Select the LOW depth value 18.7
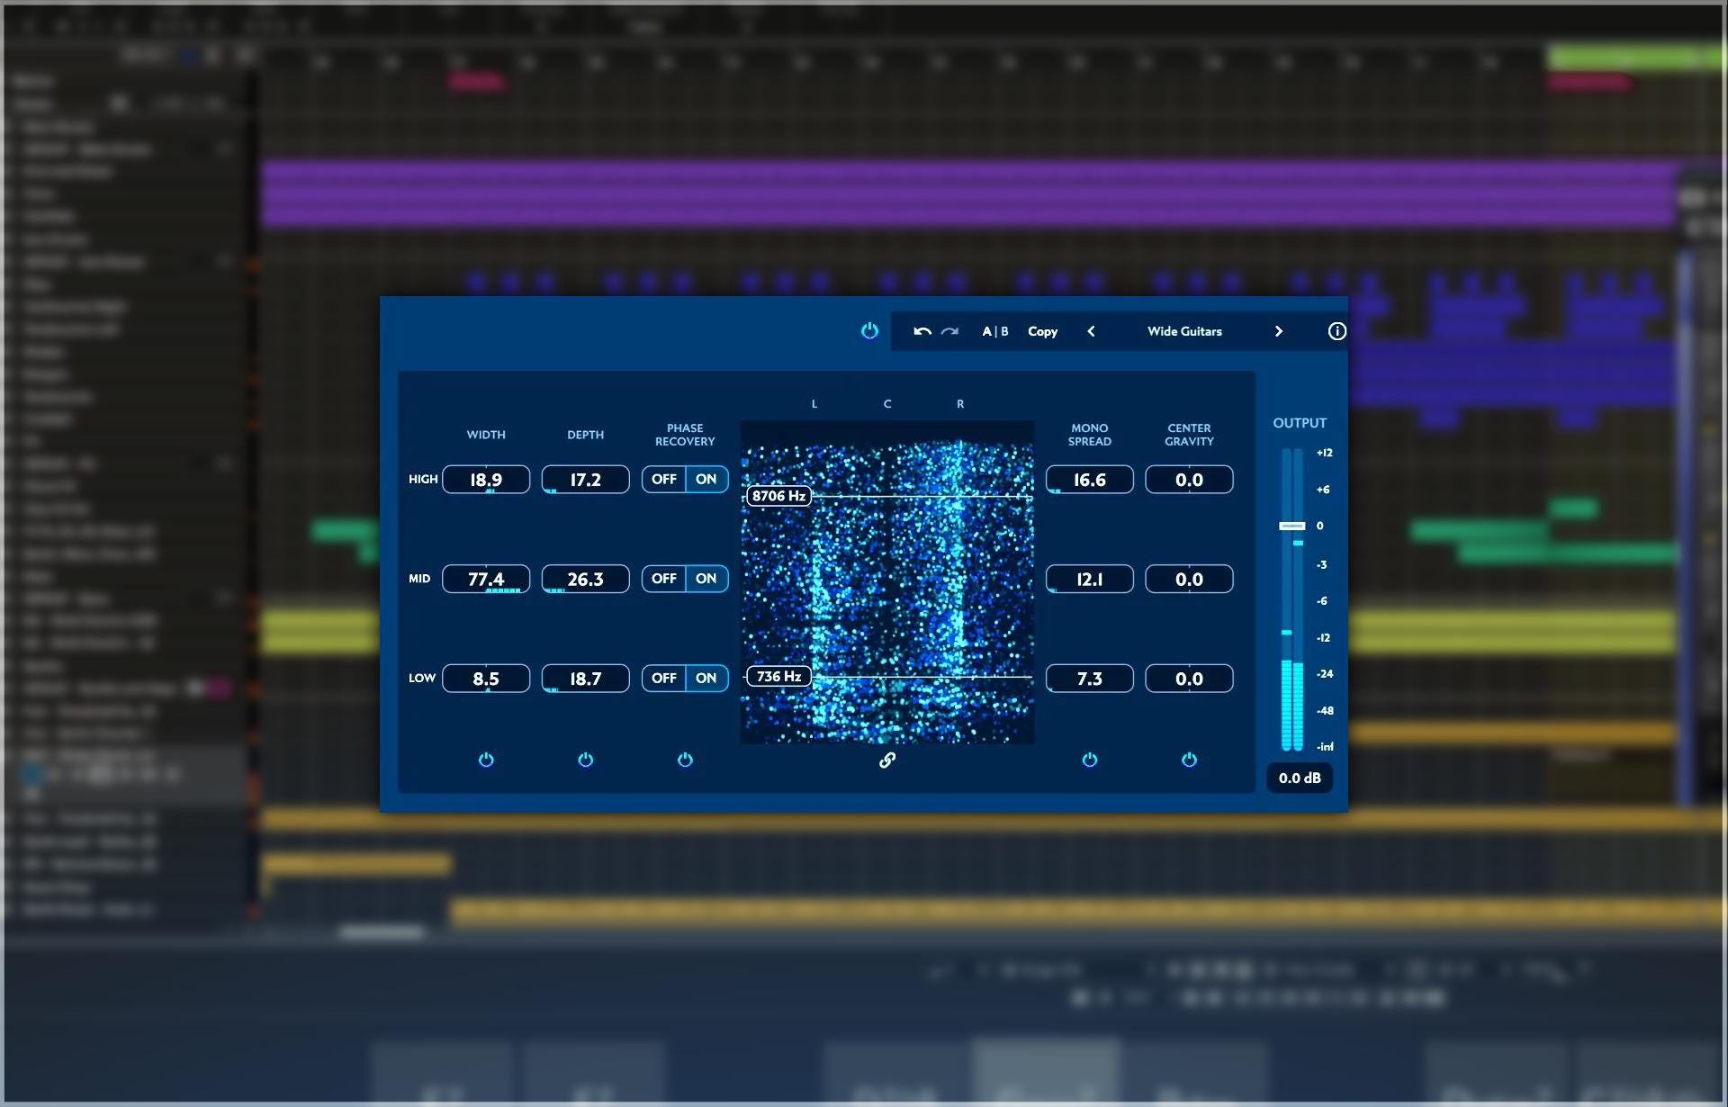The width and height of the screenshot is (1728, 1107). (x=586, y=679)
